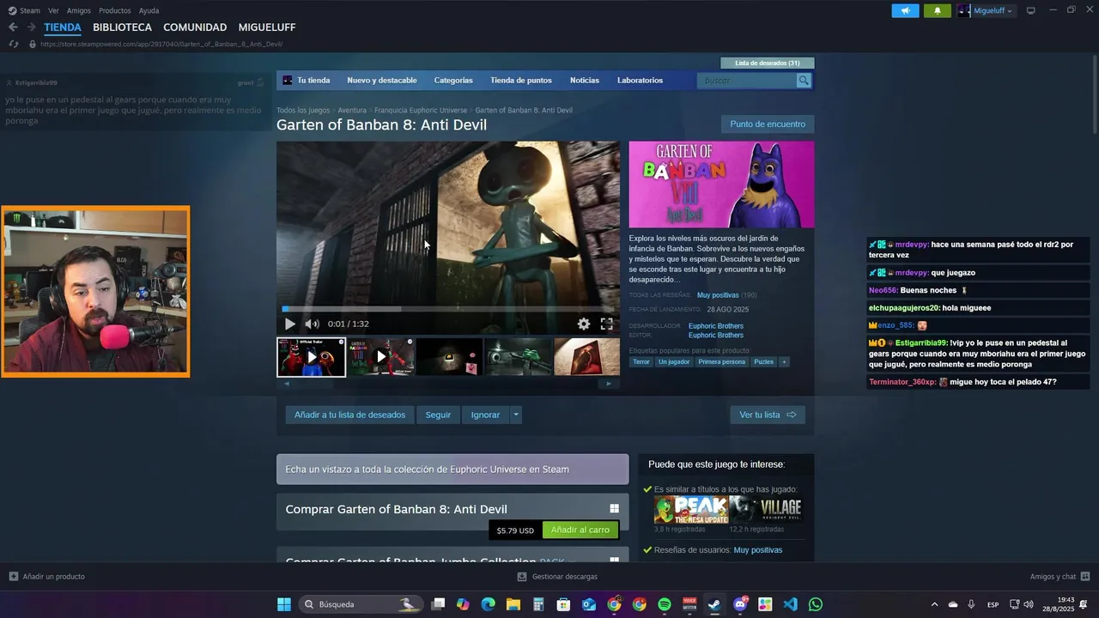Open Ver tu lista button
This screenshot has height=618, width=1099.
click(768, 415)
